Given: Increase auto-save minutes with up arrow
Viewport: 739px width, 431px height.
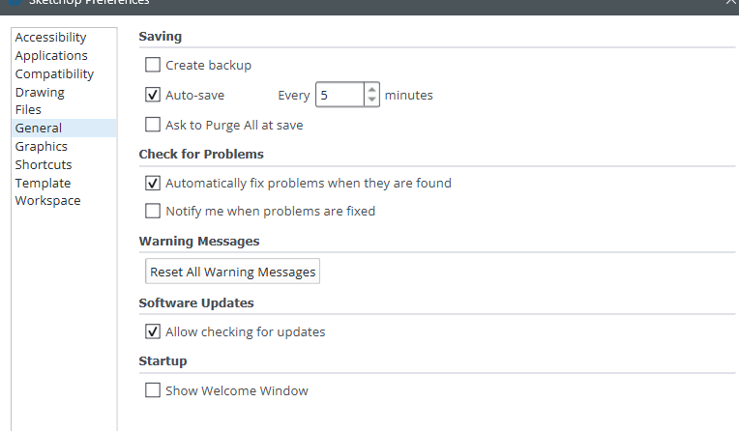Looking at the screenshot, I should tap(371, 89).
